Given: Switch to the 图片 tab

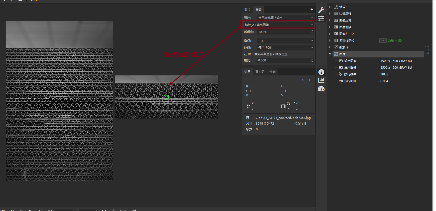Looking at the screenshot, I should (247, 9).
